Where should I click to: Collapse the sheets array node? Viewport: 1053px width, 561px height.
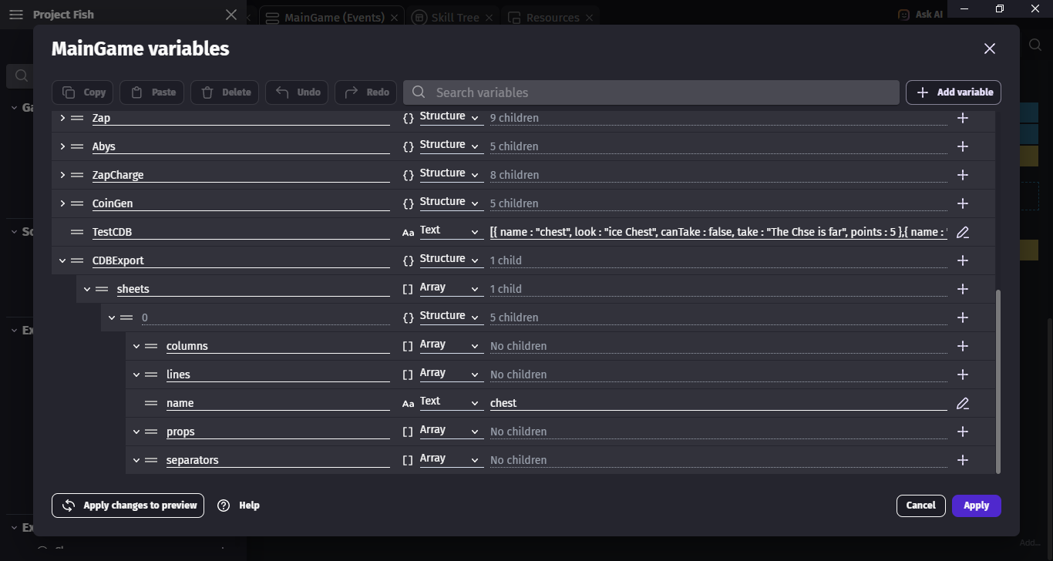[87, 290]
